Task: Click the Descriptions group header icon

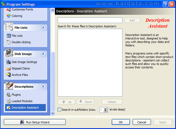Action: pos(9,85)
